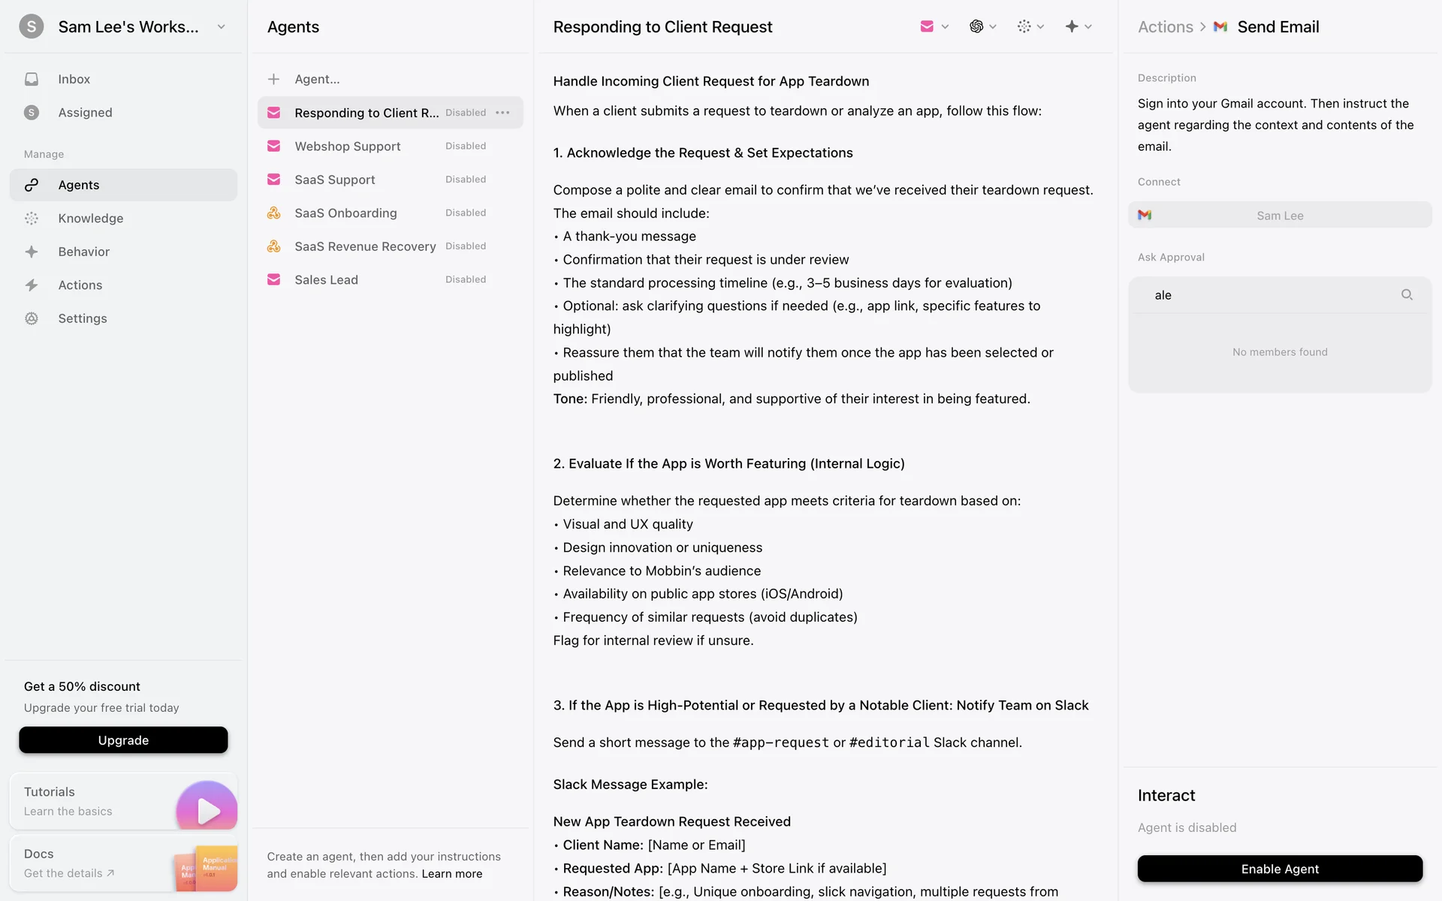Select the Webshop Support agent

(x=348, y=146)
